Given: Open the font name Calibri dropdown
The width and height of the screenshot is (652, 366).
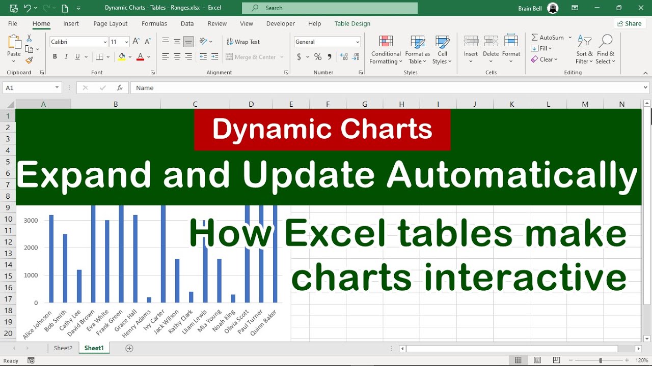Looking at the screenshot, I should click(105, 42).
